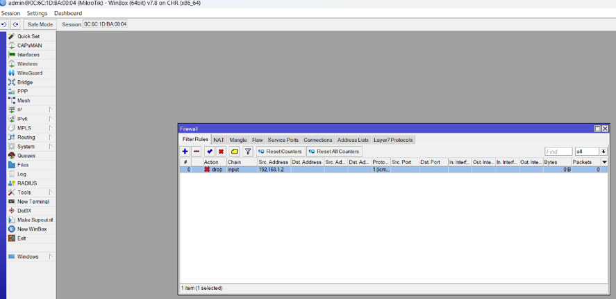Click the red X Disable rule icon

point(222,152)
